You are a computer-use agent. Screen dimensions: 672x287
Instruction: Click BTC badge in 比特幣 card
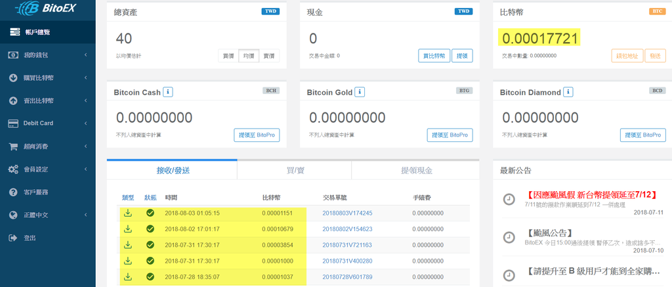coord(657,12)
